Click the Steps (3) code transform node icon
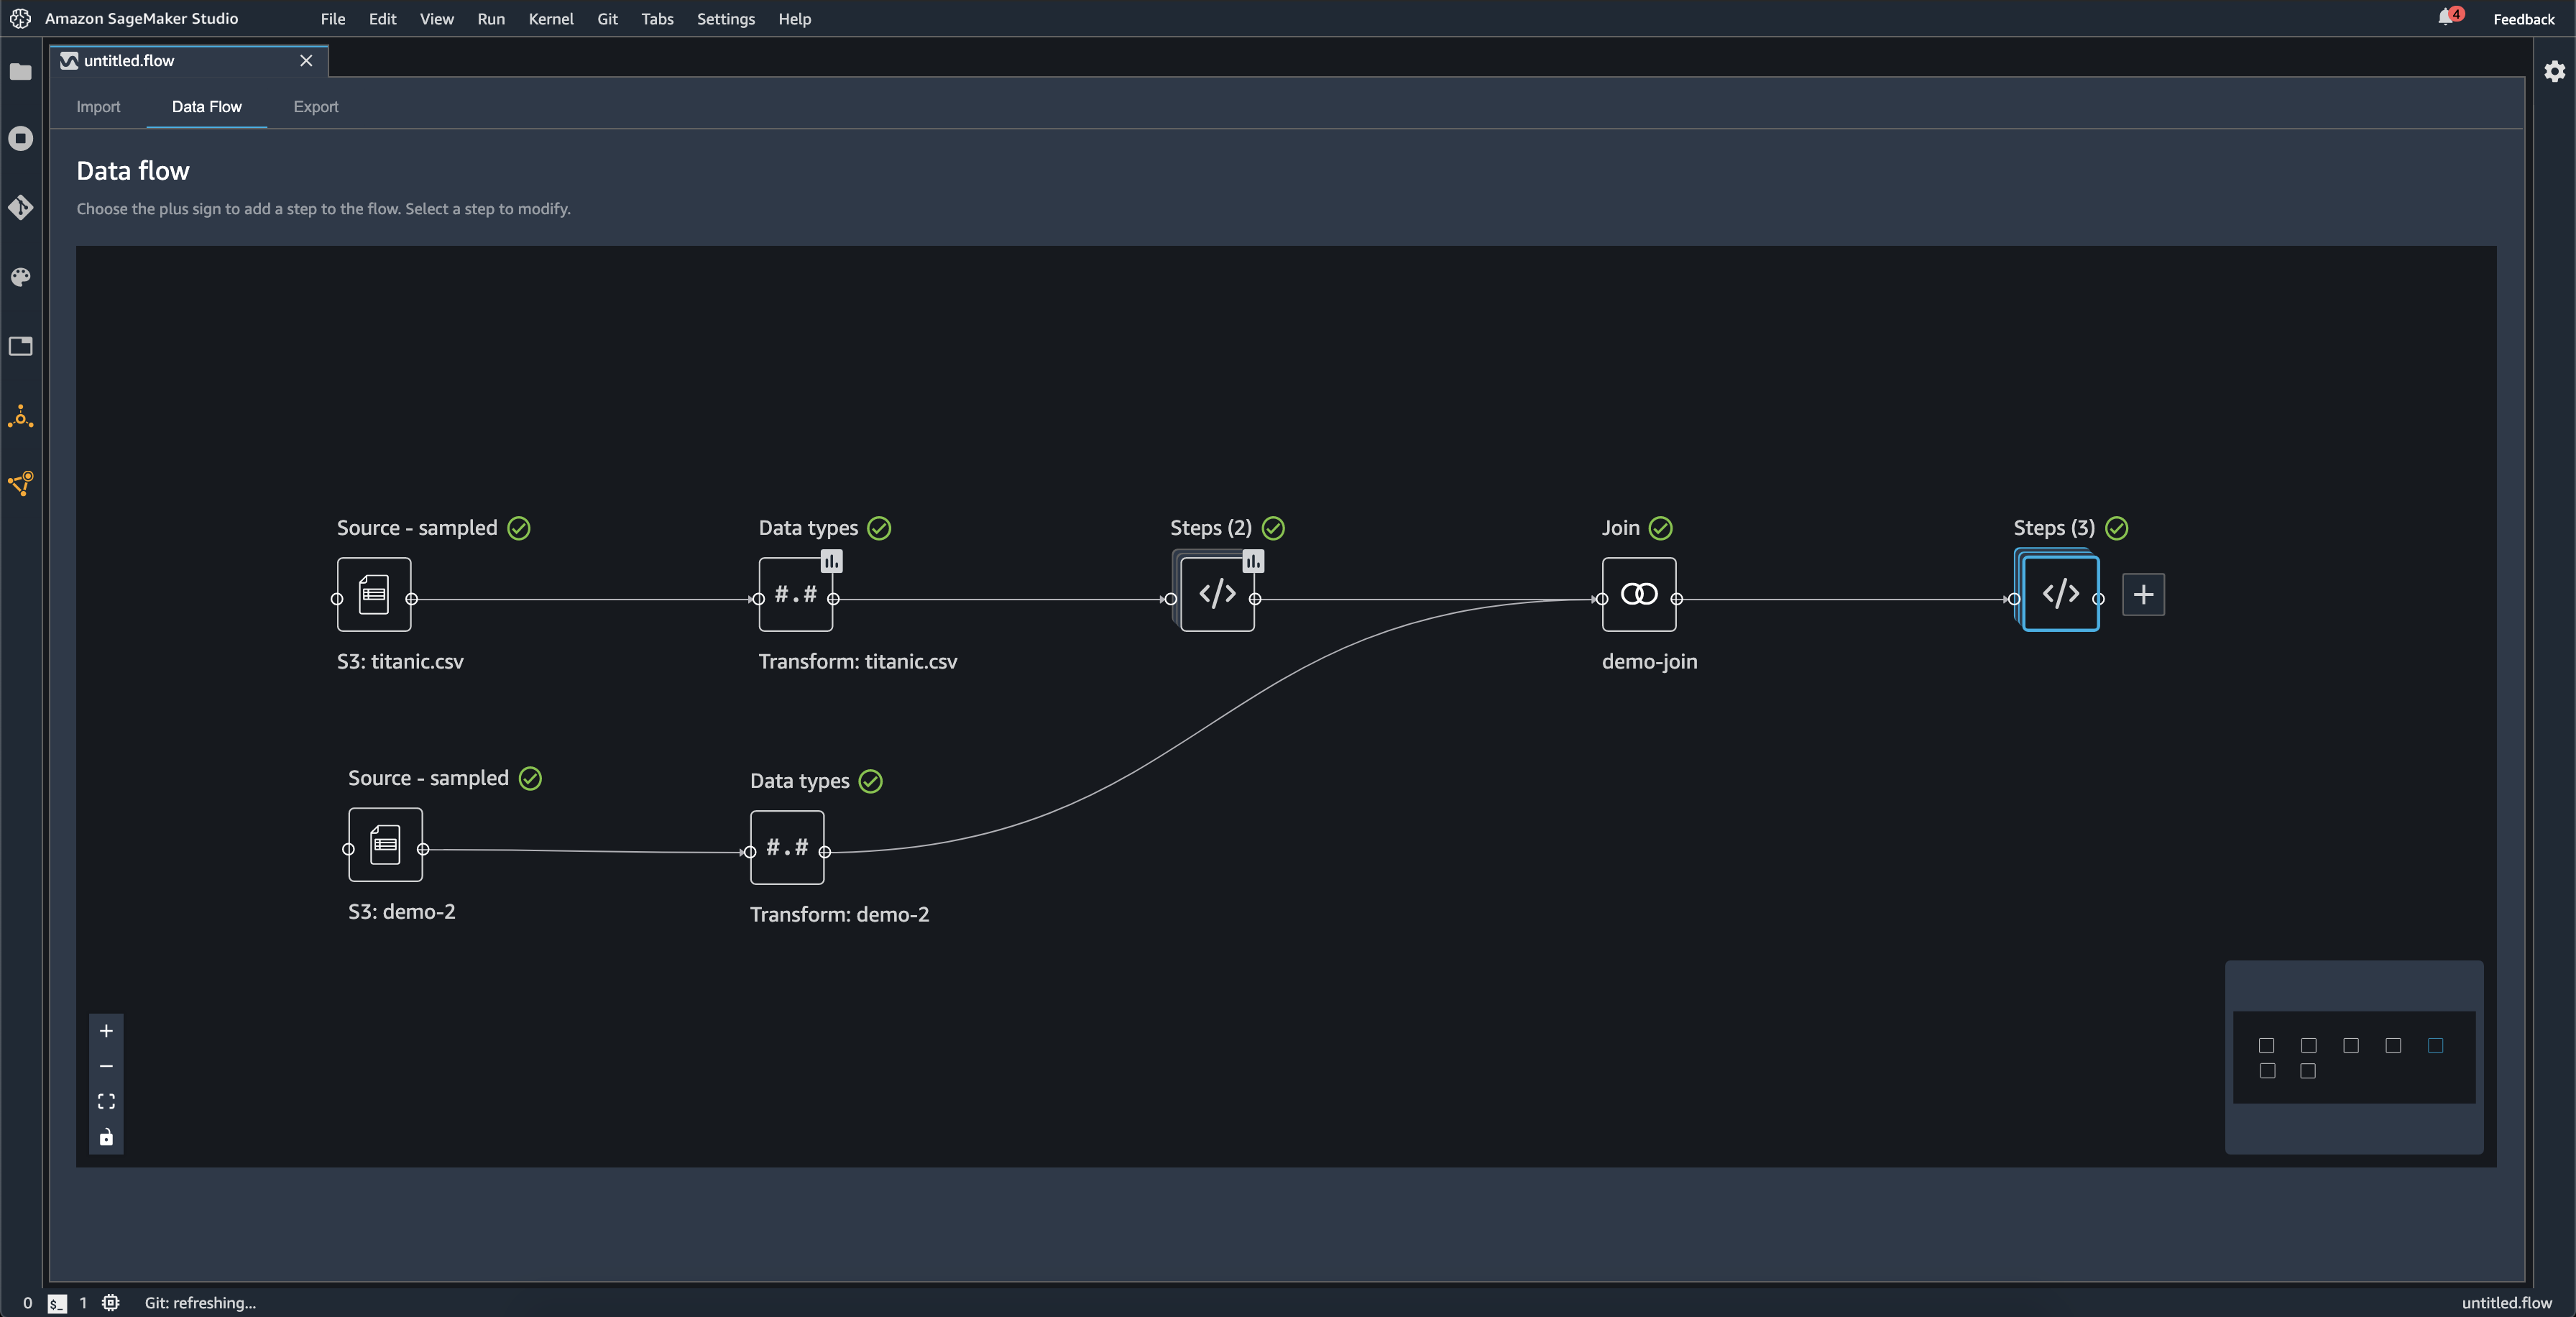 [2057, 593]
